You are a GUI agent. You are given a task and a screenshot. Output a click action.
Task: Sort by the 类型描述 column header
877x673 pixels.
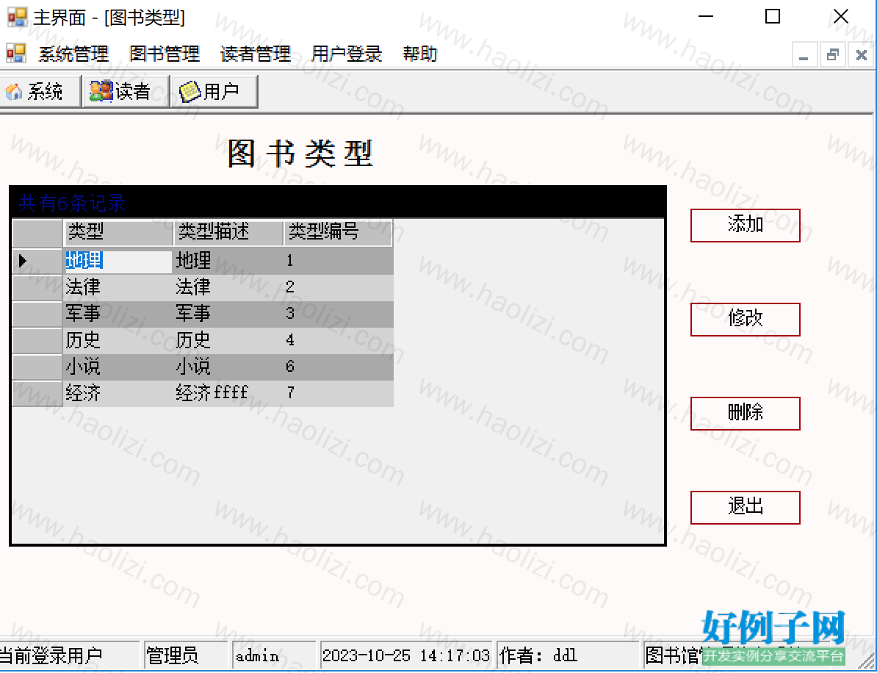pos(228,232)
